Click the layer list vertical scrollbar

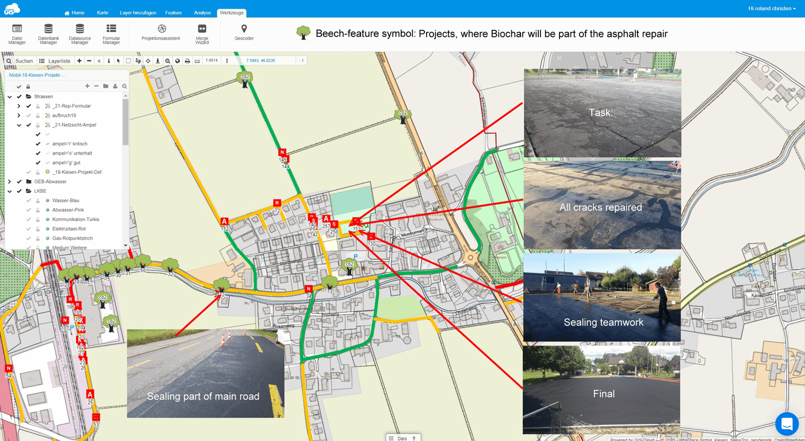click(x=125, y=122)
